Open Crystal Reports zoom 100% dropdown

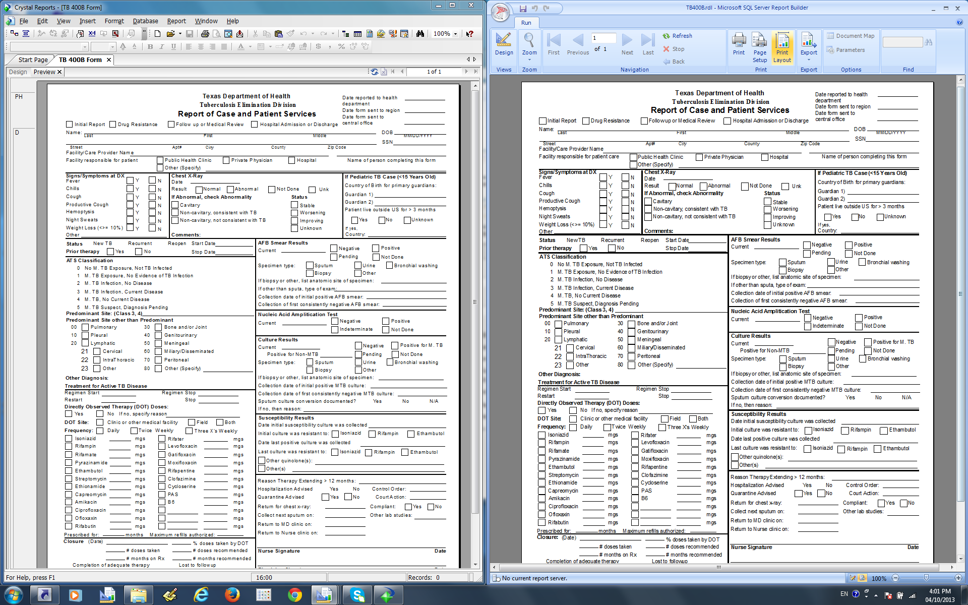pos(455,34)
